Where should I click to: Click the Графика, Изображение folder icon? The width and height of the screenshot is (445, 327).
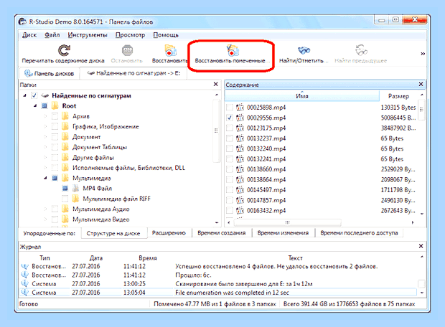(65, 126)
